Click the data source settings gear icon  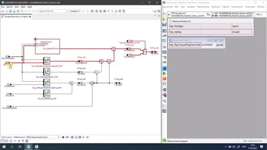point(63,137)
